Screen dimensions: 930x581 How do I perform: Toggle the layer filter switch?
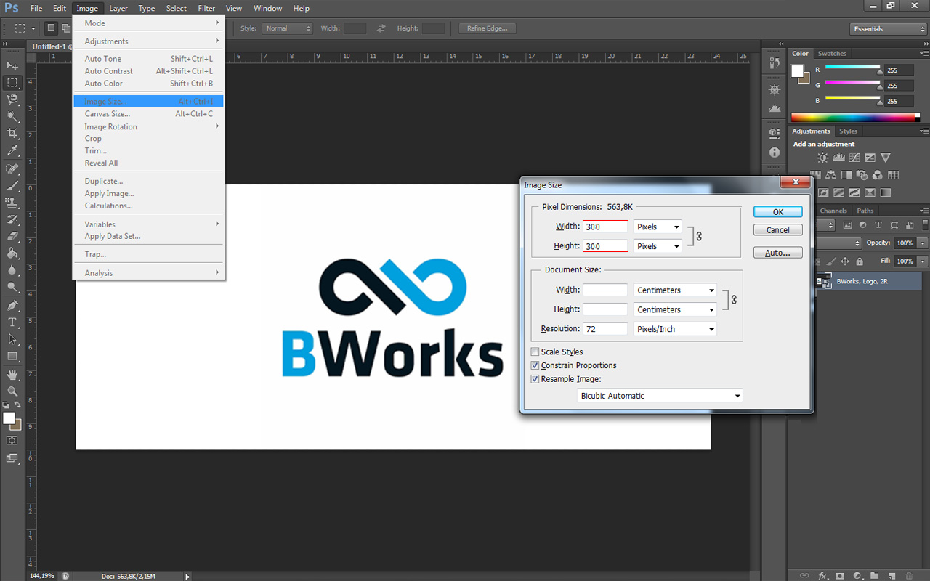click(x=925, y=226)
